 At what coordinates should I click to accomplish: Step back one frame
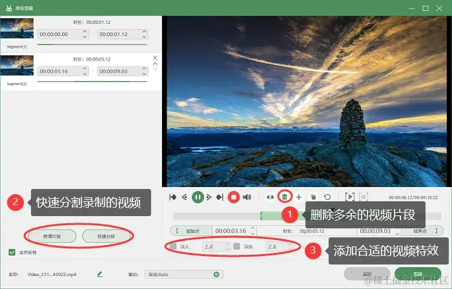click(185, 197)
